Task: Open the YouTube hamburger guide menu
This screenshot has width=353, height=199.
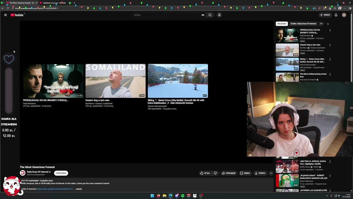Action: click(5, 15)
